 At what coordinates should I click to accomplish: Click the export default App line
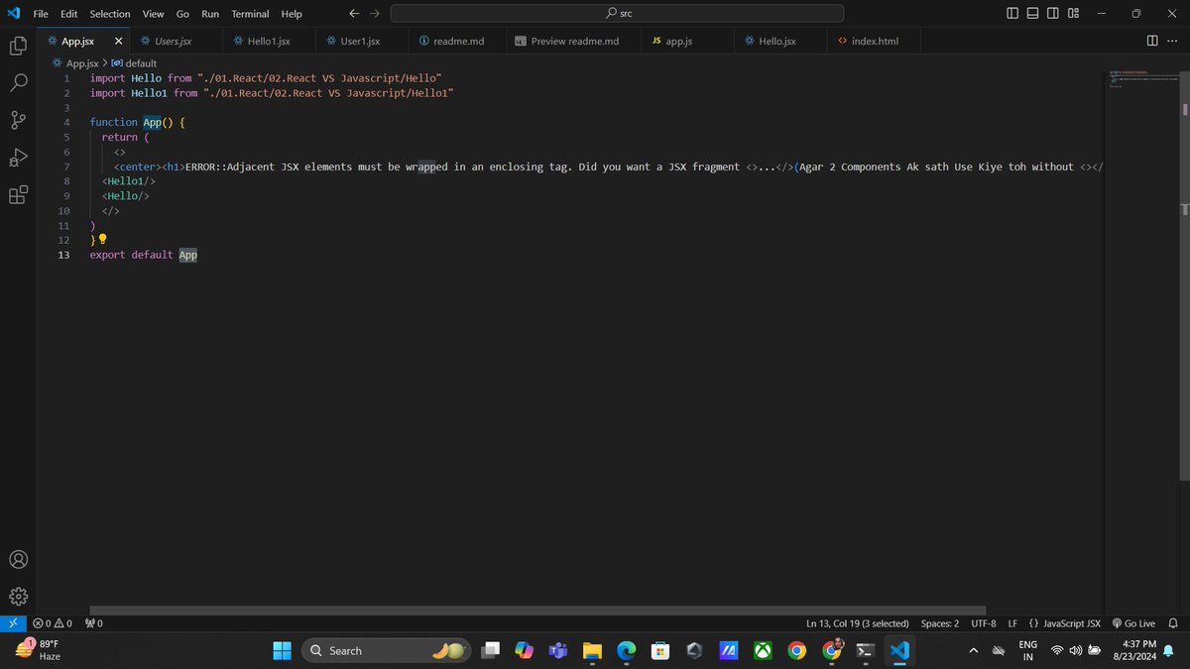tap(144, 255)
